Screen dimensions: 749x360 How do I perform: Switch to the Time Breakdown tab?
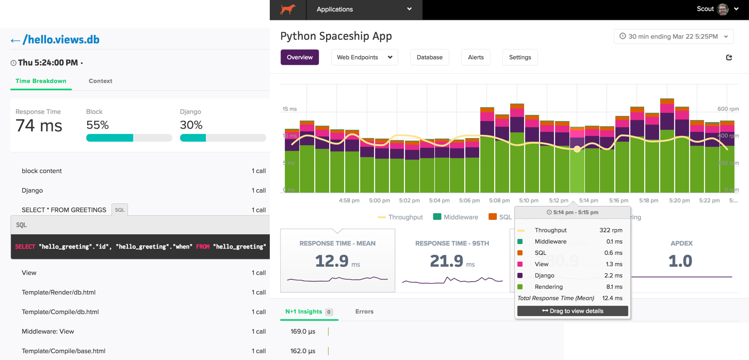(x=41, y=81)
